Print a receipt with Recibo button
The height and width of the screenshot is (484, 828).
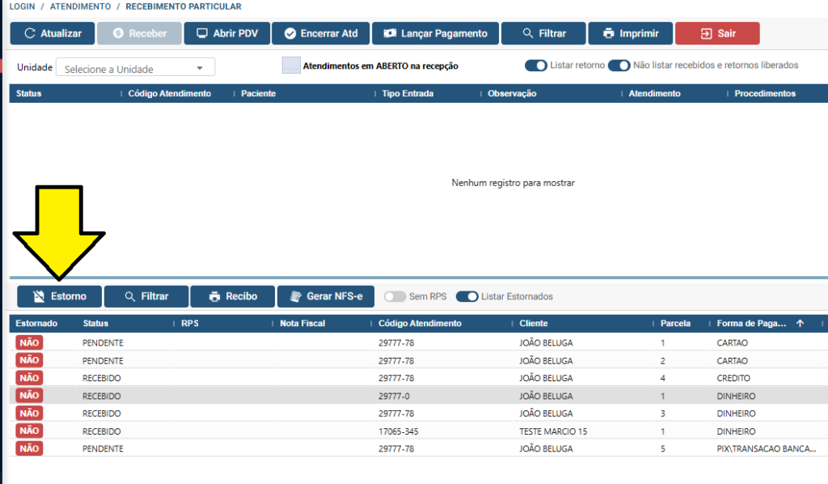coord(232,296)
